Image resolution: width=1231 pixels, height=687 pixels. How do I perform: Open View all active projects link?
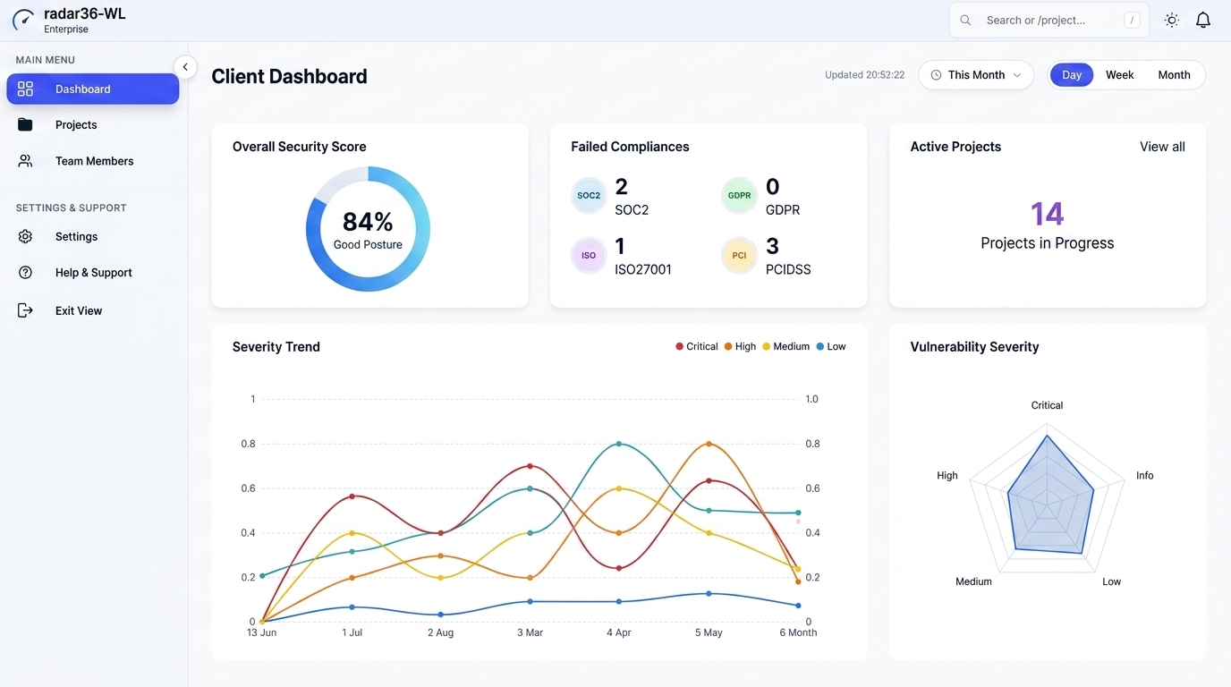click(x=1162, y=147)
